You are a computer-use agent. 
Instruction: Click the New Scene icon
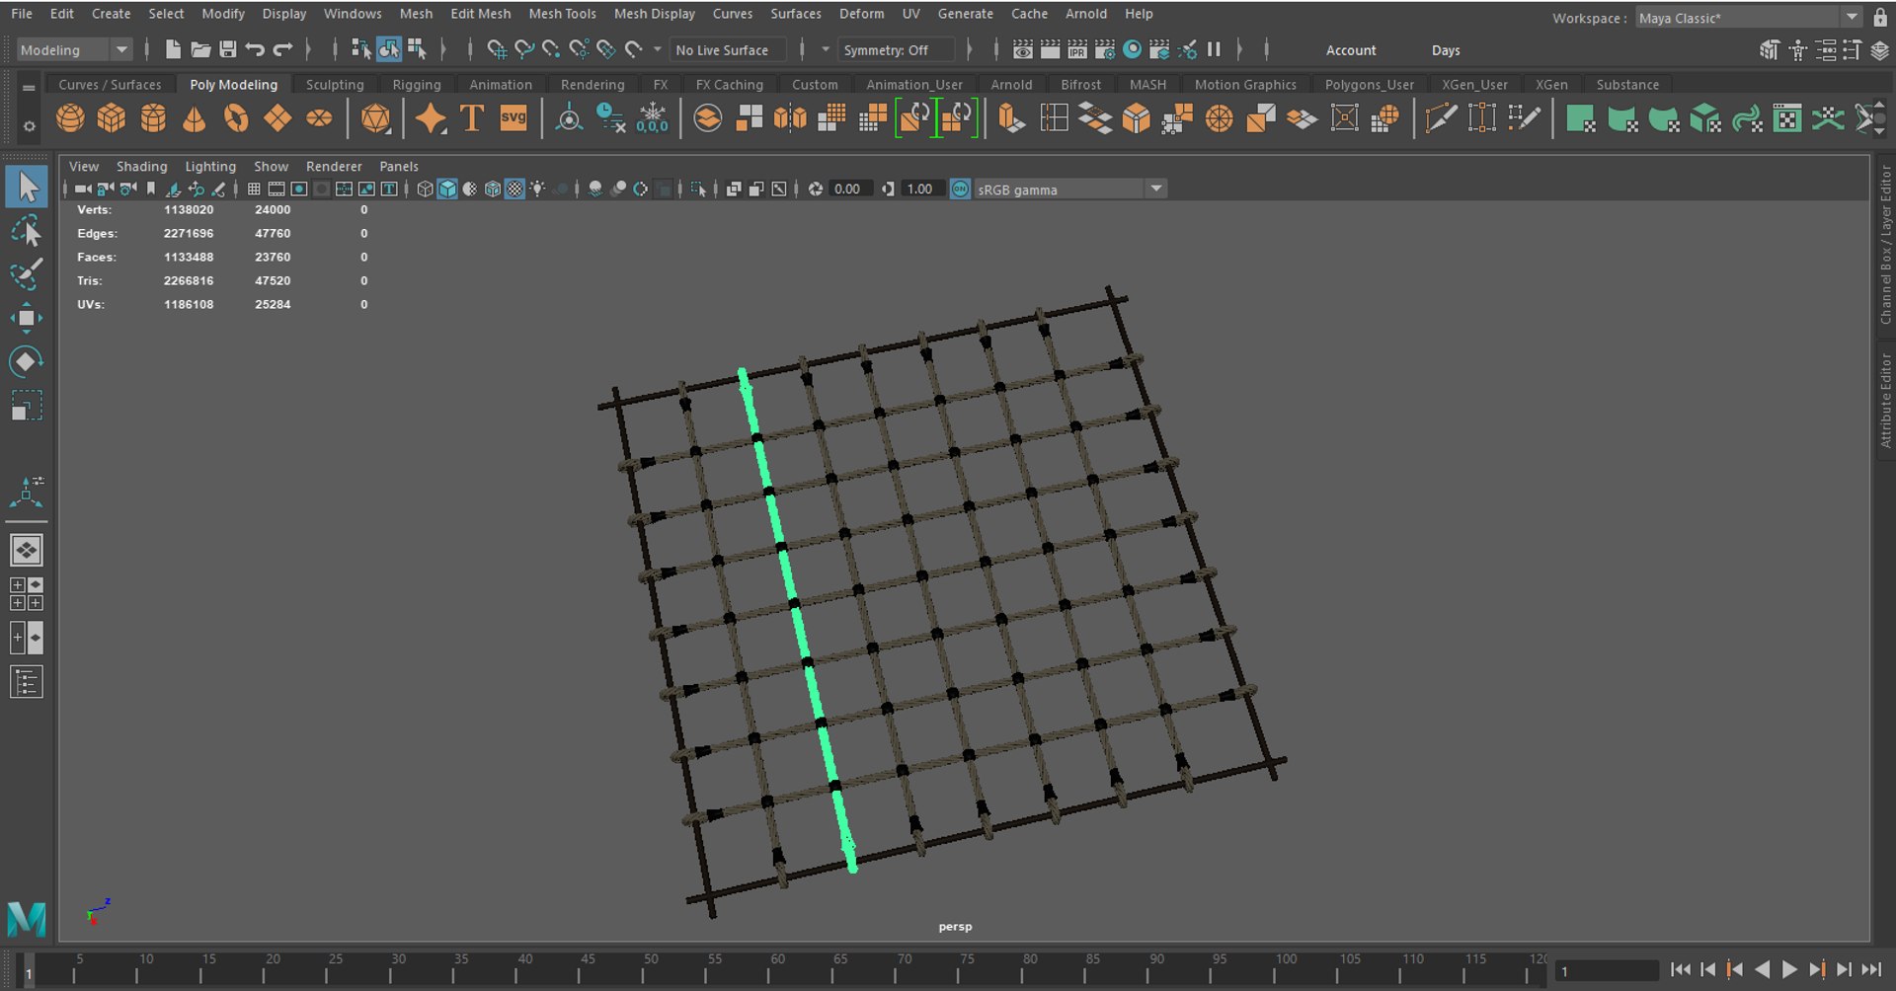point(173,49)
